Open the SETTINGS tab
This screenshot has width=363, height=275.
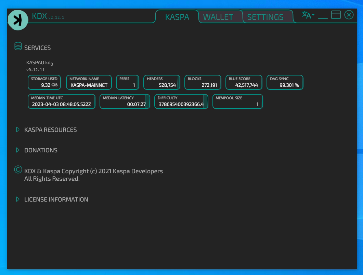[x=265, y=17]
